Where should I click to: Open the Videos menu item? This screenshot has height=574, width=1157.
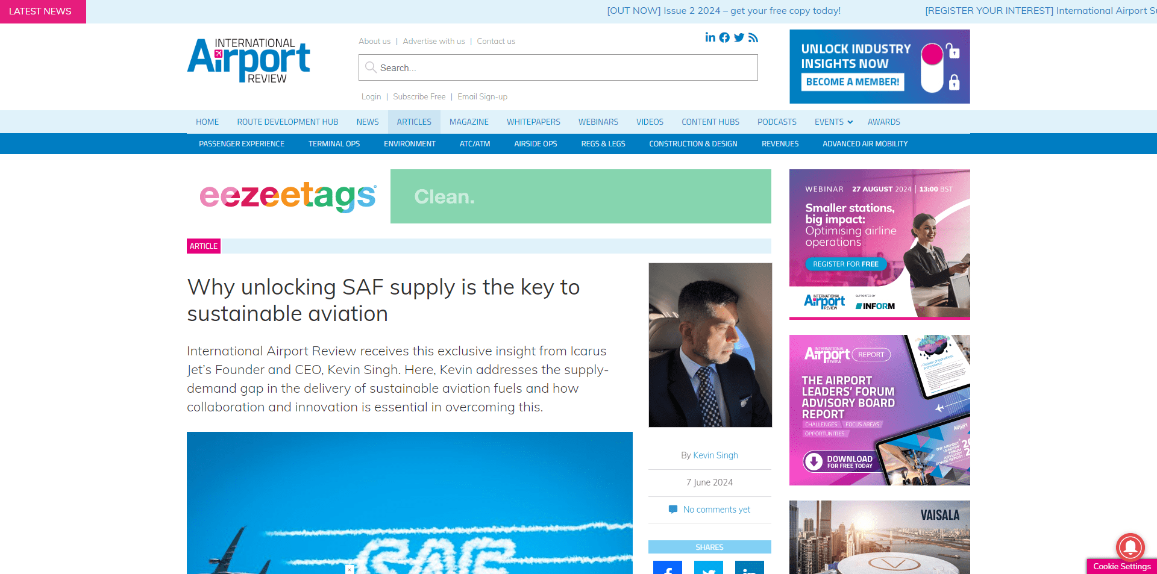[650, 122]
